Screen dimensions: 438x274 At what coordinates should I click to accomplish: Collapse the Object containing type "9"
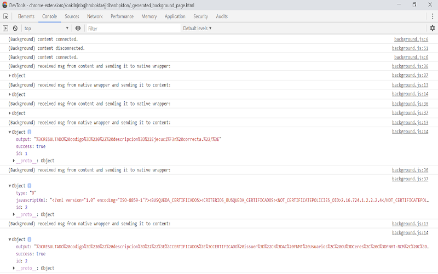[10, 186]
